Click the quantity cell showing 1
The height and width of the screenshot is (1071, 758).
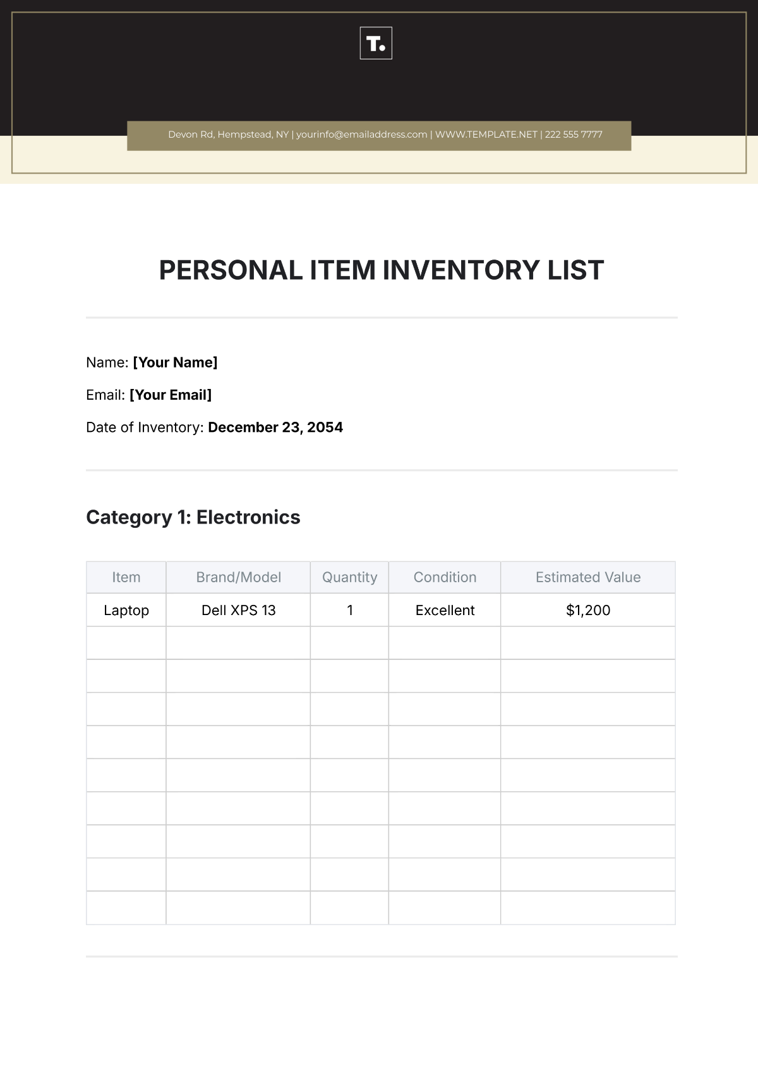tap(349, 611)
